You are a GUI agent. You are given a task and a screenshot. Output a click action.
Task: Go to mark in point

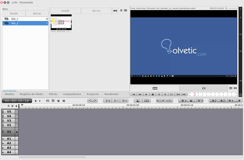tap(178, 94)
